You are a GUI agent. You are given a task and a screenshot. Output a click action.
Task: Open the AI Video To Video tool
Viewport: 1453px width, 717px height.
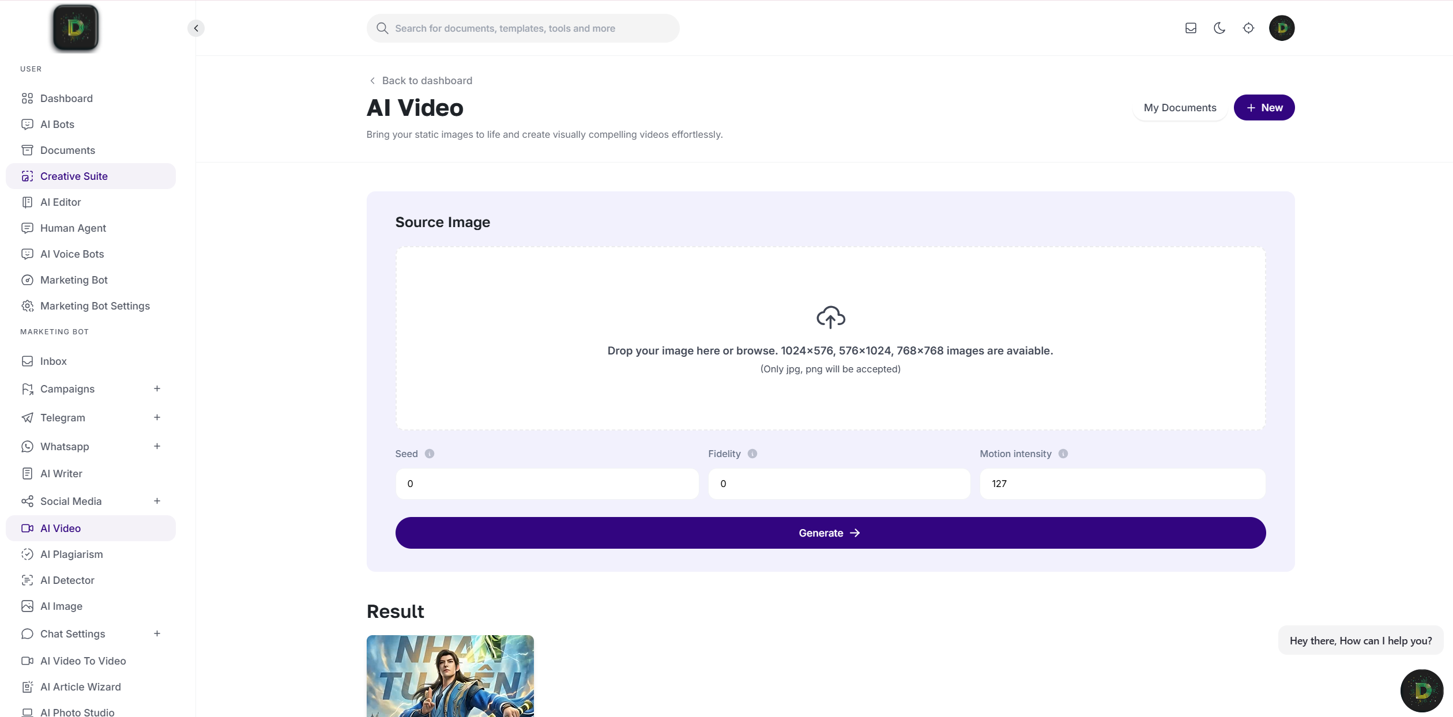pyautogui.click(x=83, y=661)
